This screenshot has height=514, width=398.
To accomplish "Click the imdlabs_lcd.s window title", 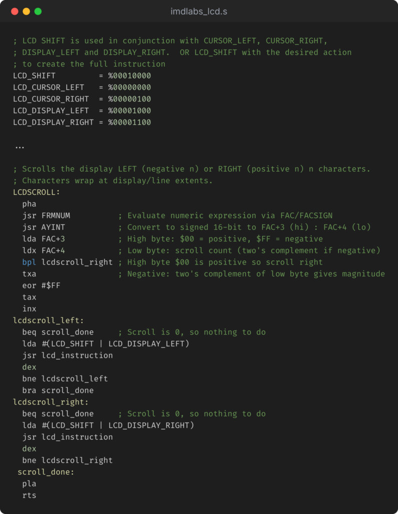I will (x=198, y=12).
